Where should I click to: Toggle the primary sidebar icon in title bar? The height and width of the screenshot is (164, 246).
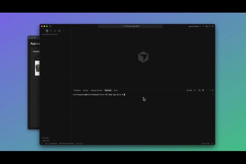pos(51,26)
